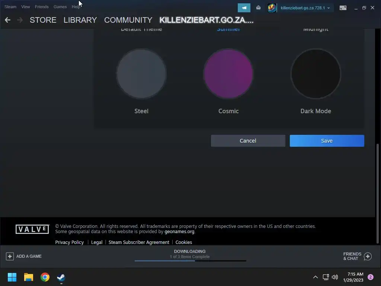Viewport: 381px width, 286px height.
Task: Show hidden system tray icons
Action: click(x=316, y=277)
